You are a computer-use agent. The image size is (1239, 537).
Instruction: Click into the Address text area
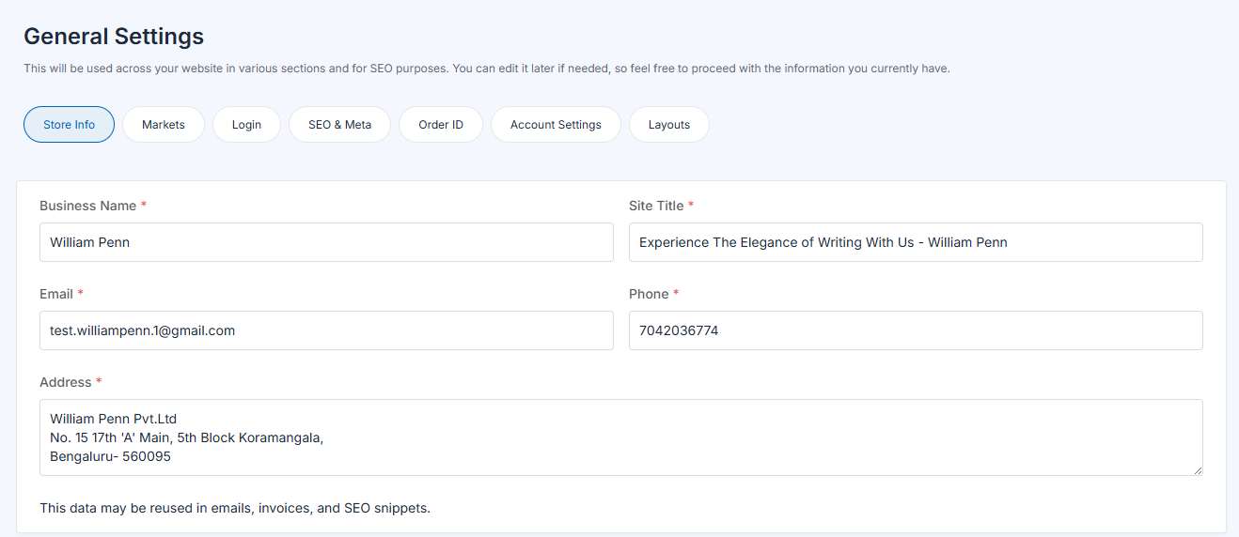click(x=620, y=437)
